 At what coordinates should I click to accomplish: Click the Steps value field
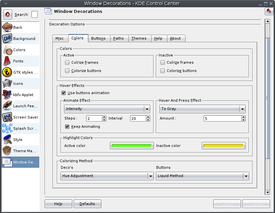coord(94,119)
